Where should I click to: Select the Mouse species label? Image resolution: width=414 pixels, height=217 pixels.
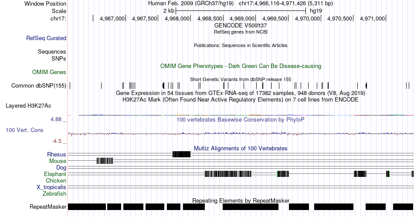(58, 161)
